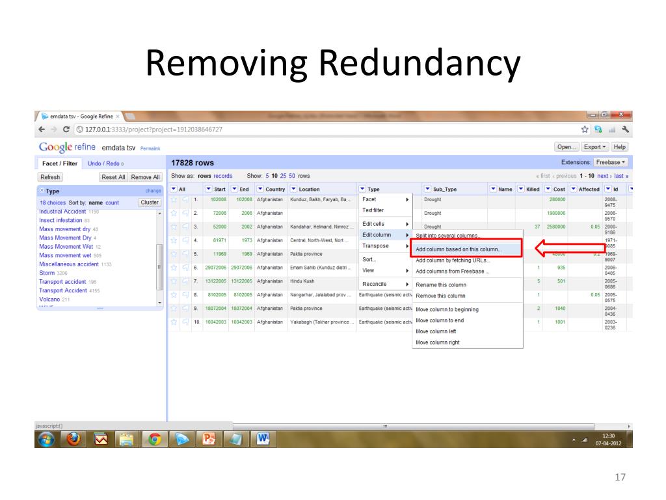Open the Country column dropdown arrow
Image resolution: width=666 pixels, height=500 pixels.
[x=260, y=189]
